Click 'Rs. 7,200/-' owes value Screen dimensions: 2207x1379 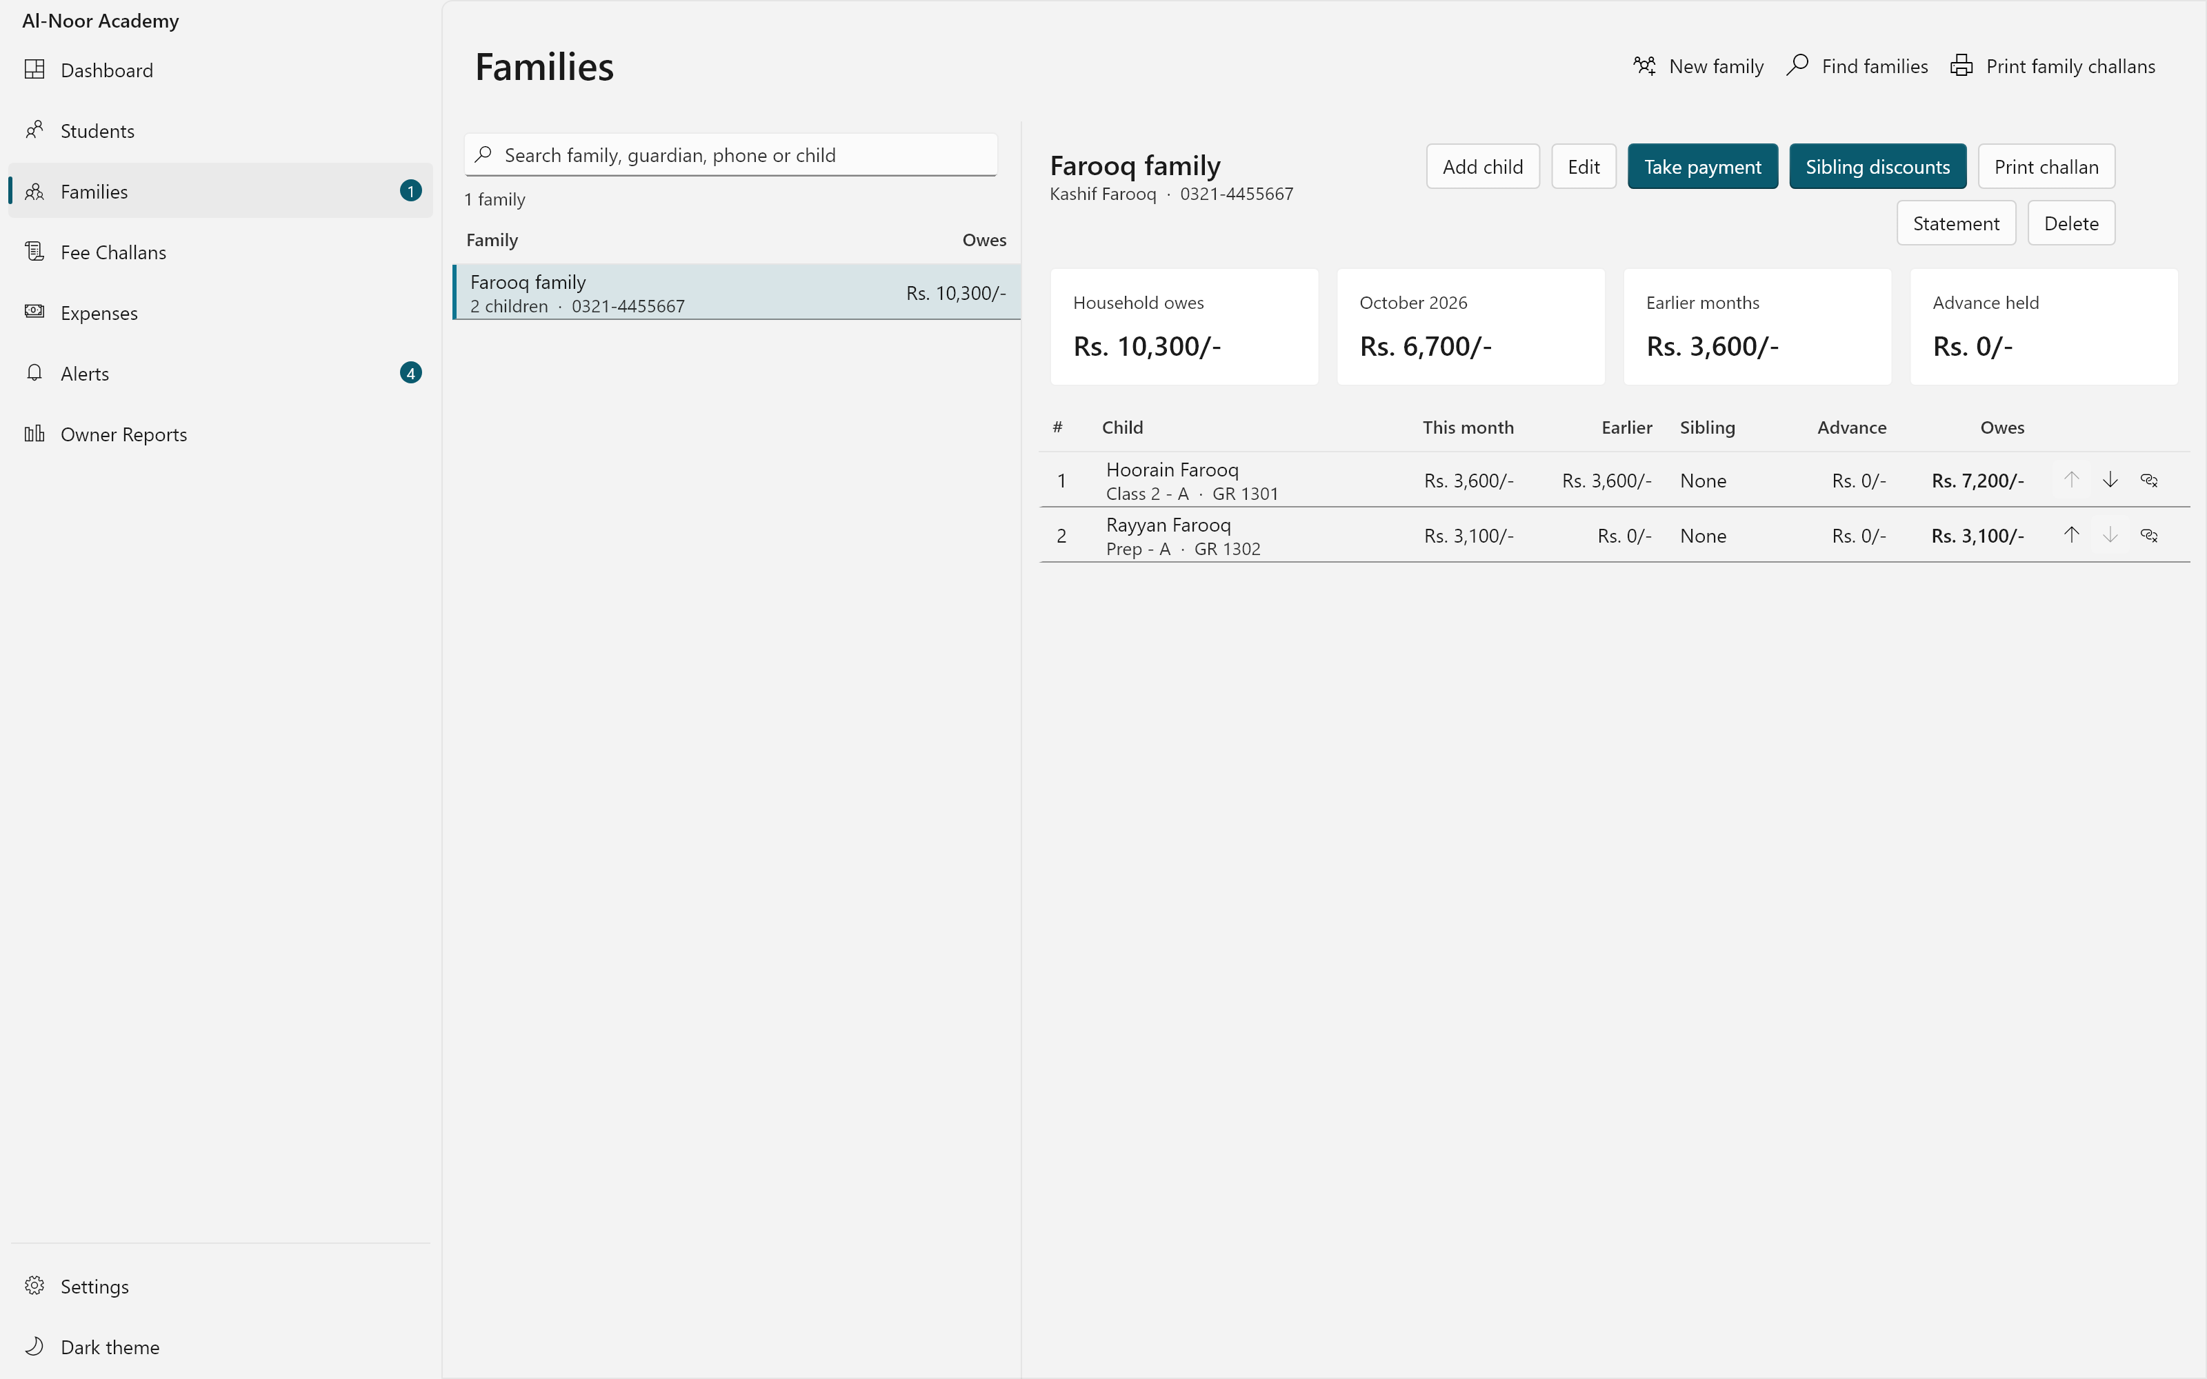pyautogui.click(x=1977, y=481)
